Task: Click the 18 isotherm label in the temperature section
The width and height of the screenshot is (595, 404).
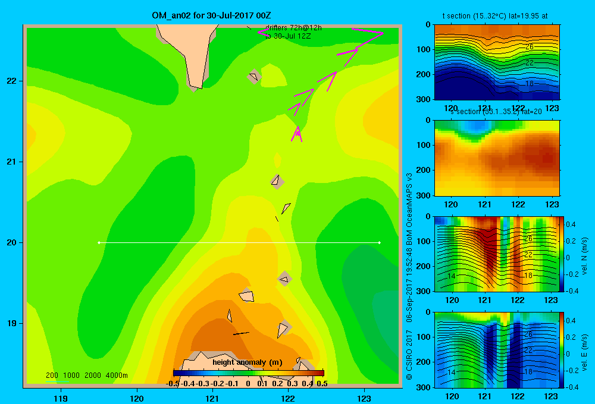Action: (530, 83)
